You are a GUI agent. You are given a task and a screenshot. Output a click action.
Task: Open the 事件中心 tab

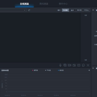63,4
